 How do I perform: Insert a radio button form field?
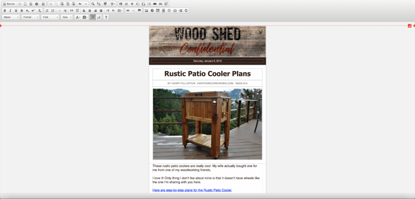tap(132, 4)
